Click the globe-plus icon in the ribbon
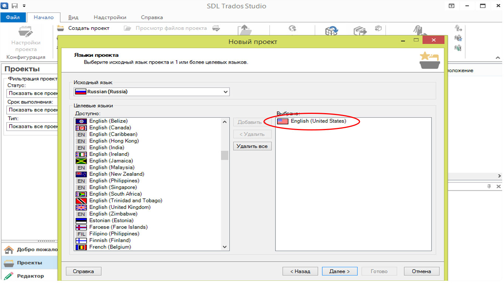The height and width of the screenshot is (283, 504). tap(293, 29)
